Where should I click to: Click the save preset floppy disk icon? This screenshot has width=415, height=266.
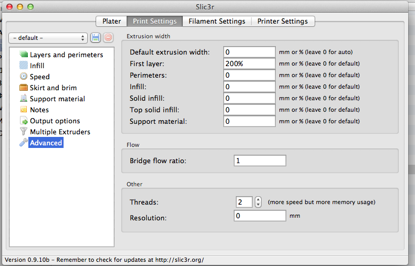pyautogui.click(x=96, y=38)
